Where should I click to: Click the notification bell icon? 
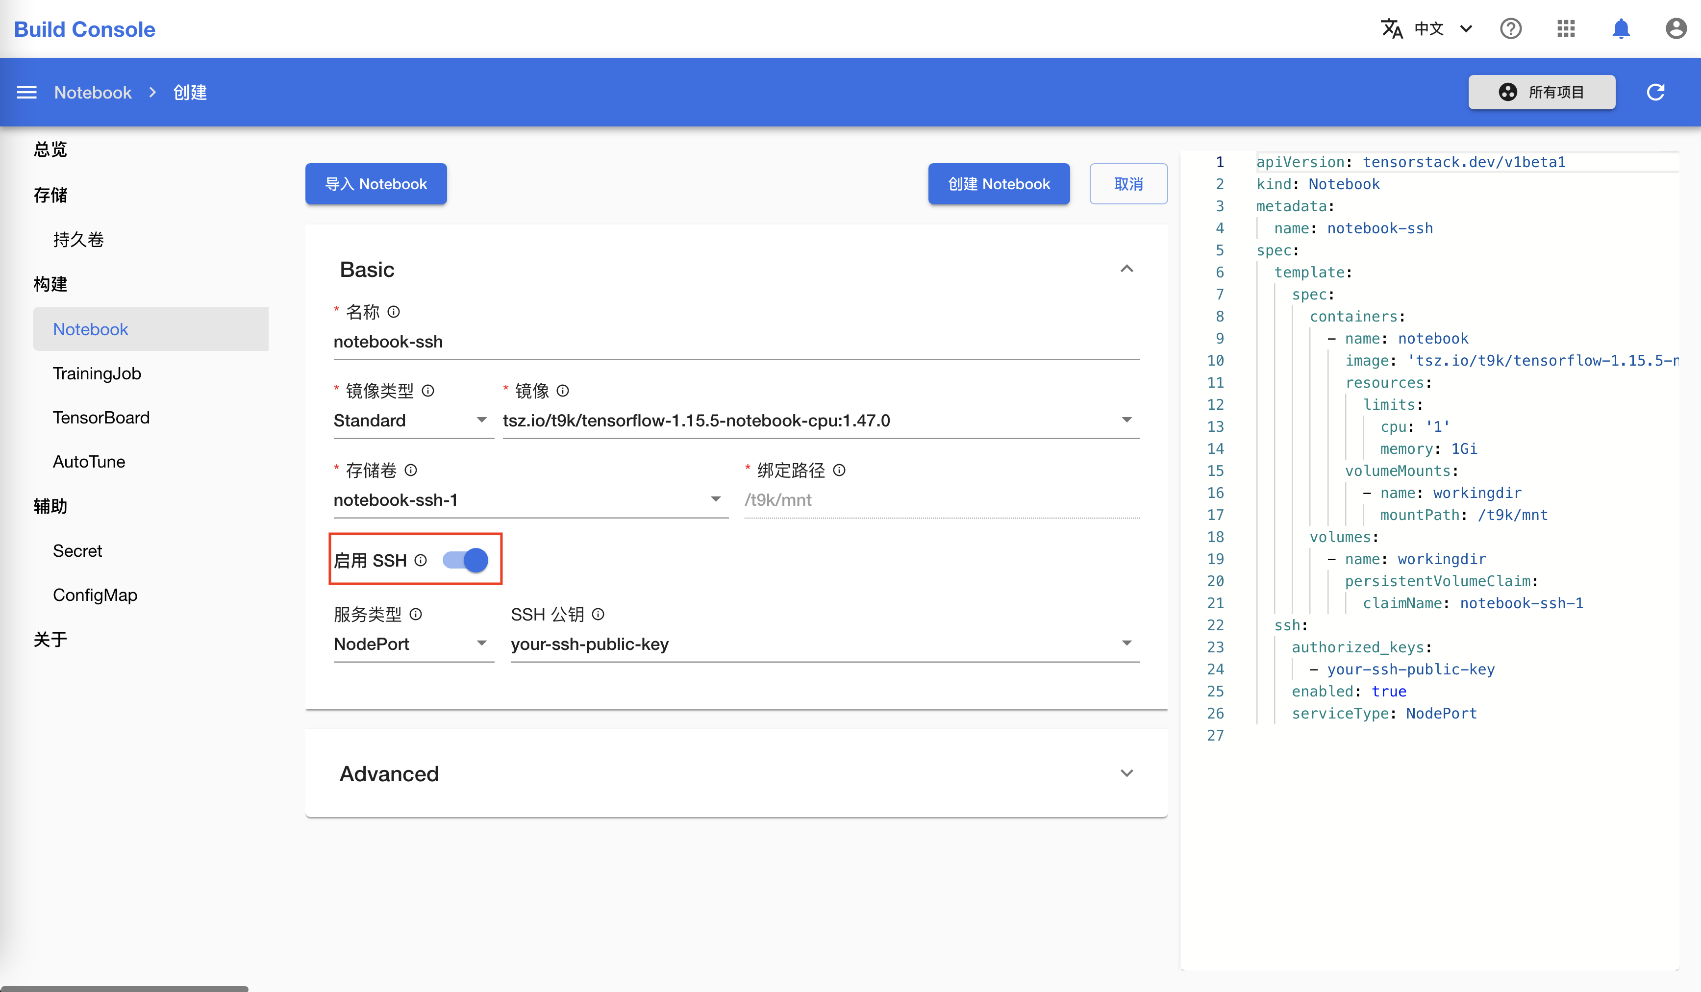coord(1621,28)
